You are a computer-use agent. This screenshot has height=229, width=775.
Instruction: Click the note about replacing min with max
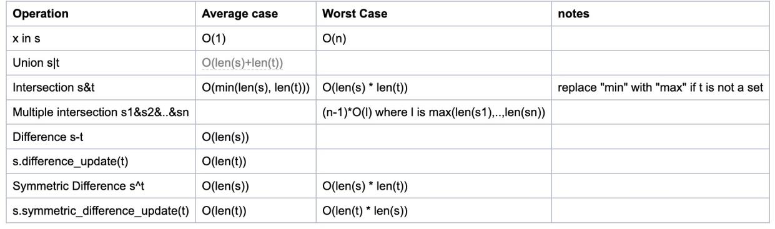[661, 89]
